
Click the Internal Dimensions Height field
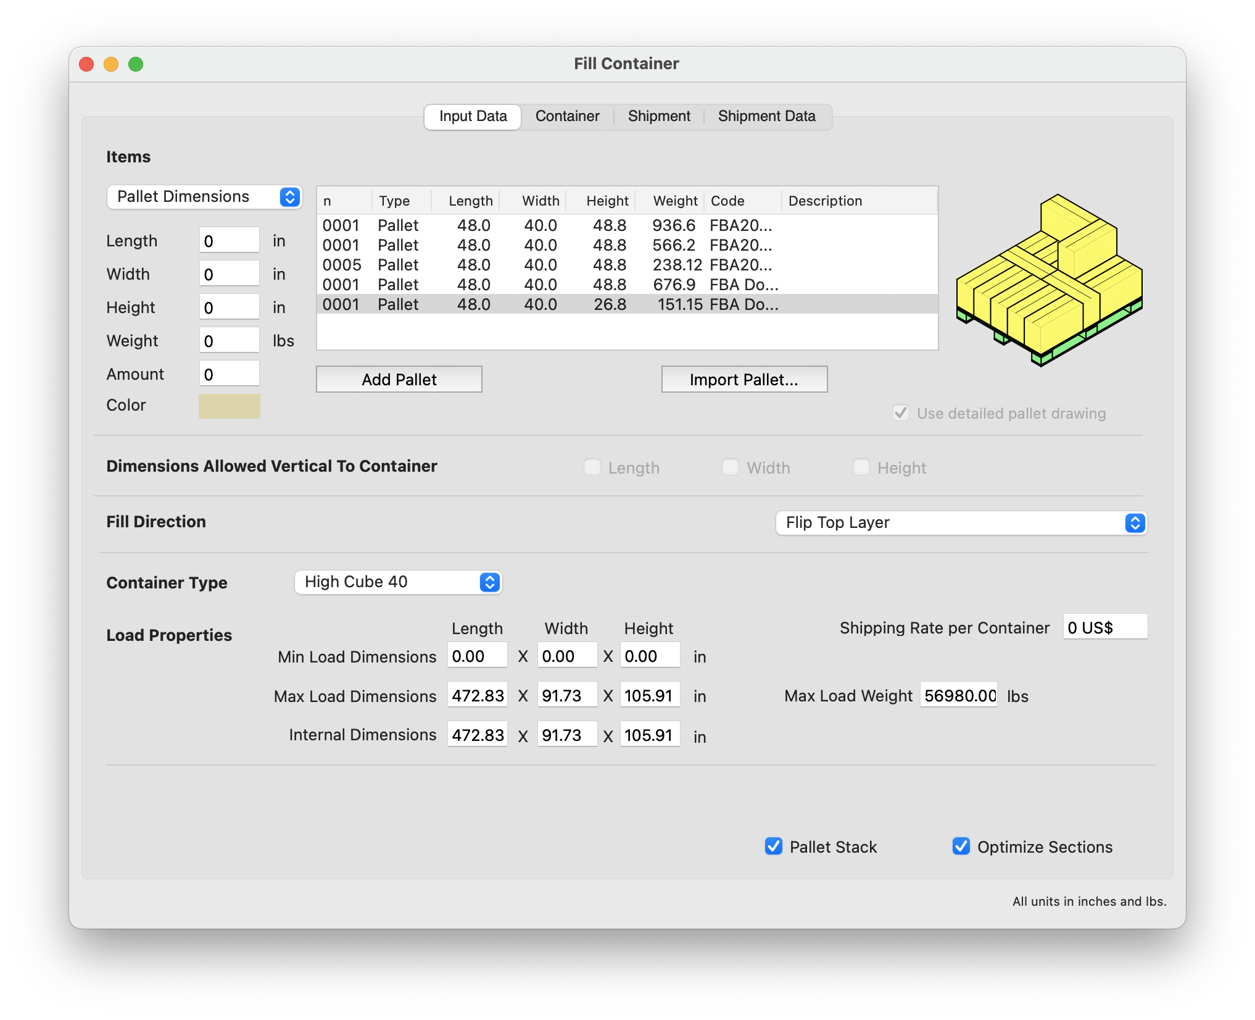coord(650,735)
